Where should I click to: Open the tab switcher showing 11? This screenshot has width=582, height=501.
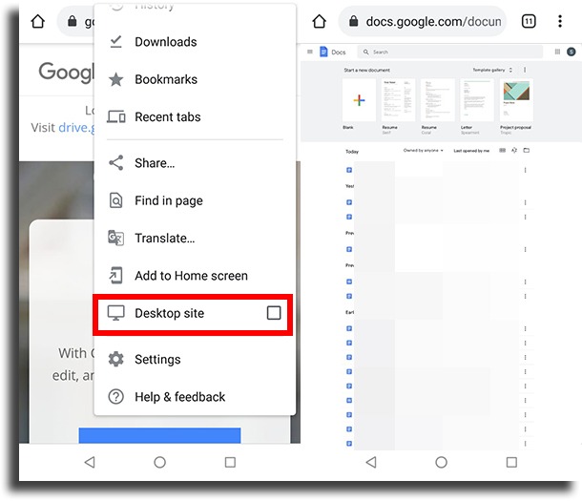529,22
